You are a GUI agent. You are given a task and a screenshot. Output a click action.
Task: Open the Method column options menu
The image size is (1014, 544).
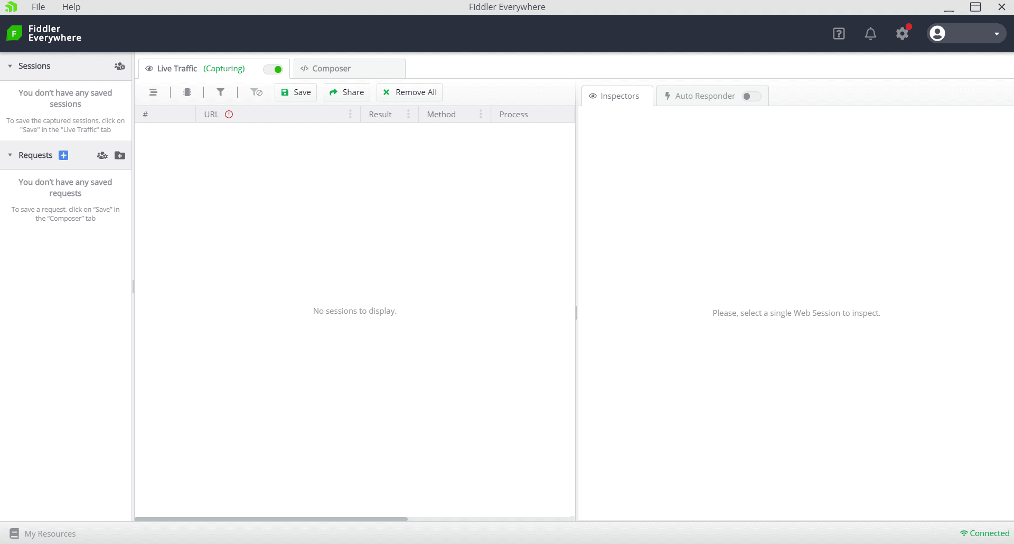click(x=481, y=115)
